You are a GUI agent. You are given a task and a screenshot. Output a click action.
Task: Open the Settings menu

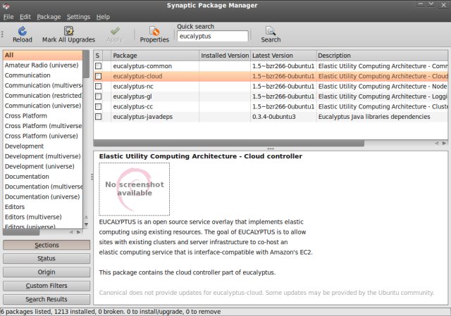pyautogui.click(x=78, y=16)
